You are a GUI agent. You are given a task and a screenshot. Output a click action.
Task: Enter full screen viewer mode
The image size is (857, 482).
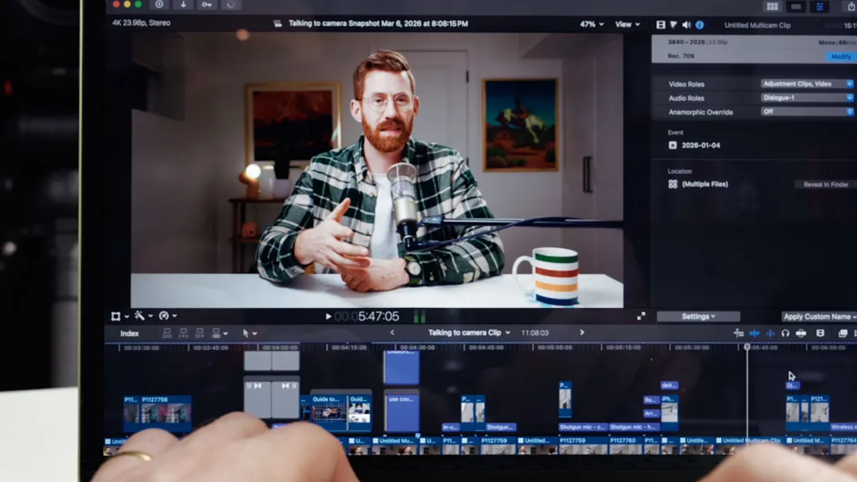pos(641,317)
